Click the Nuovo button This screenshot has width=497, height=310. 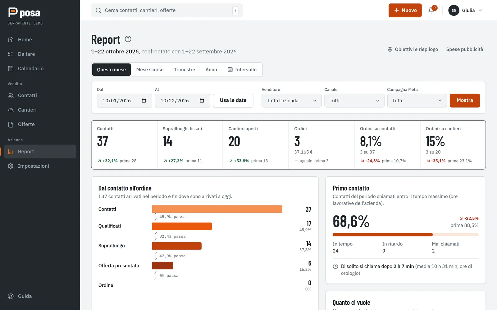coord(405,10)
